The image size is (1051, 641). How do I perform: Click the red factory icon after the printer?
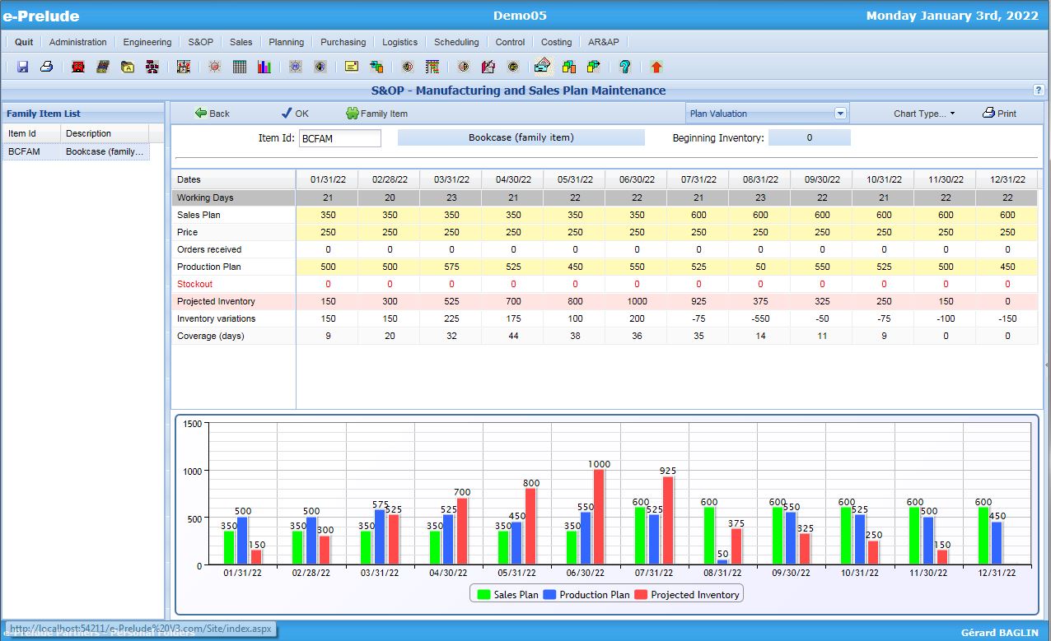tap(78, 67)
